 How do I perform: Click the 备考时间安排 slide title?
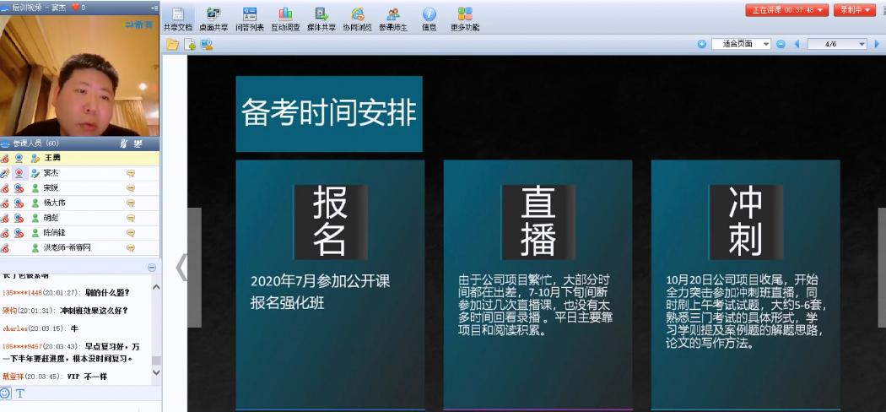tap(329, 114)
